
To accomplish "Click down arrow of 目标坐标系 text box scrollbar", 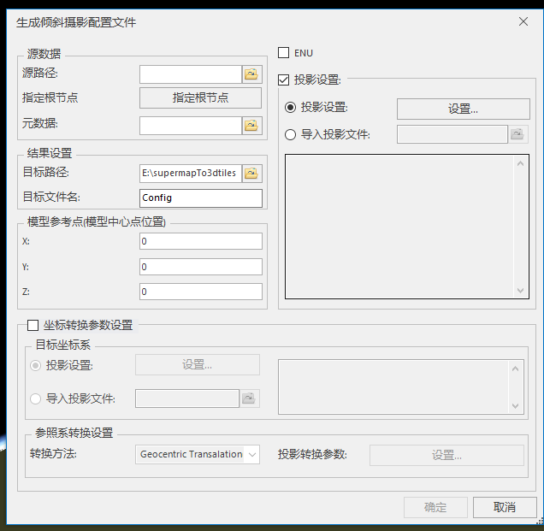I will (x=515, y=406).
